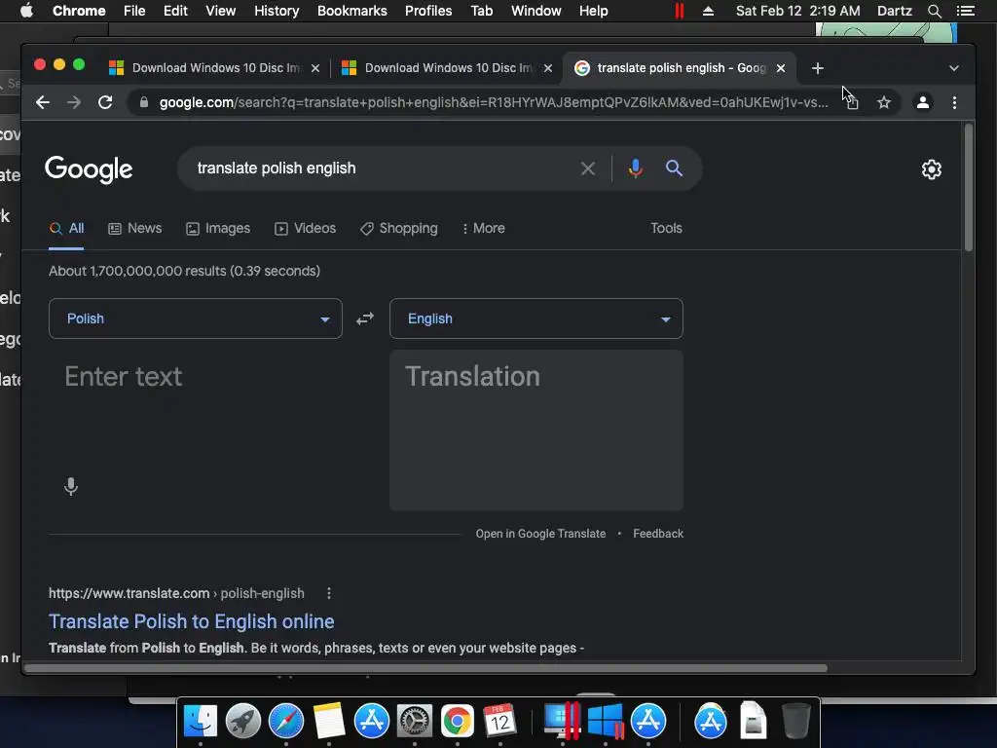Click the Chrome address bar URL
Screen dimensions: 997x748
(494, 102)
